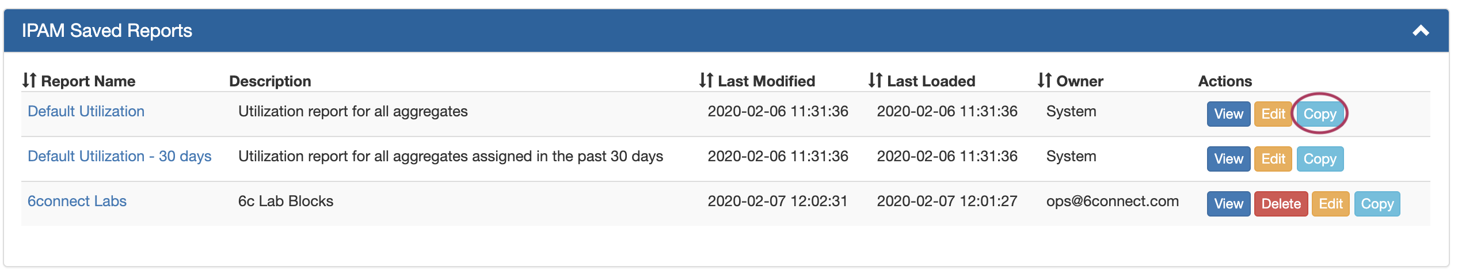Copy the 6connect Labs report

click(1377, 204)
